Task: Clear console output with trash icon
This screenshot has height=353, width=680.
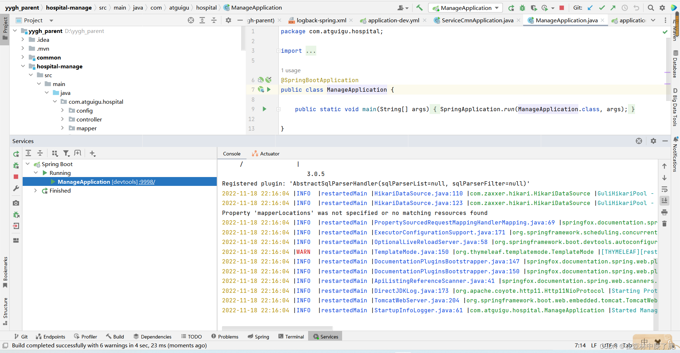Action: [664, 224]
